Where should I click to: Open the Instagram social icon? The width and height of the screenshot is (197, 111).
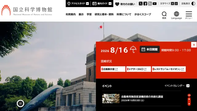tap(150, 3)
